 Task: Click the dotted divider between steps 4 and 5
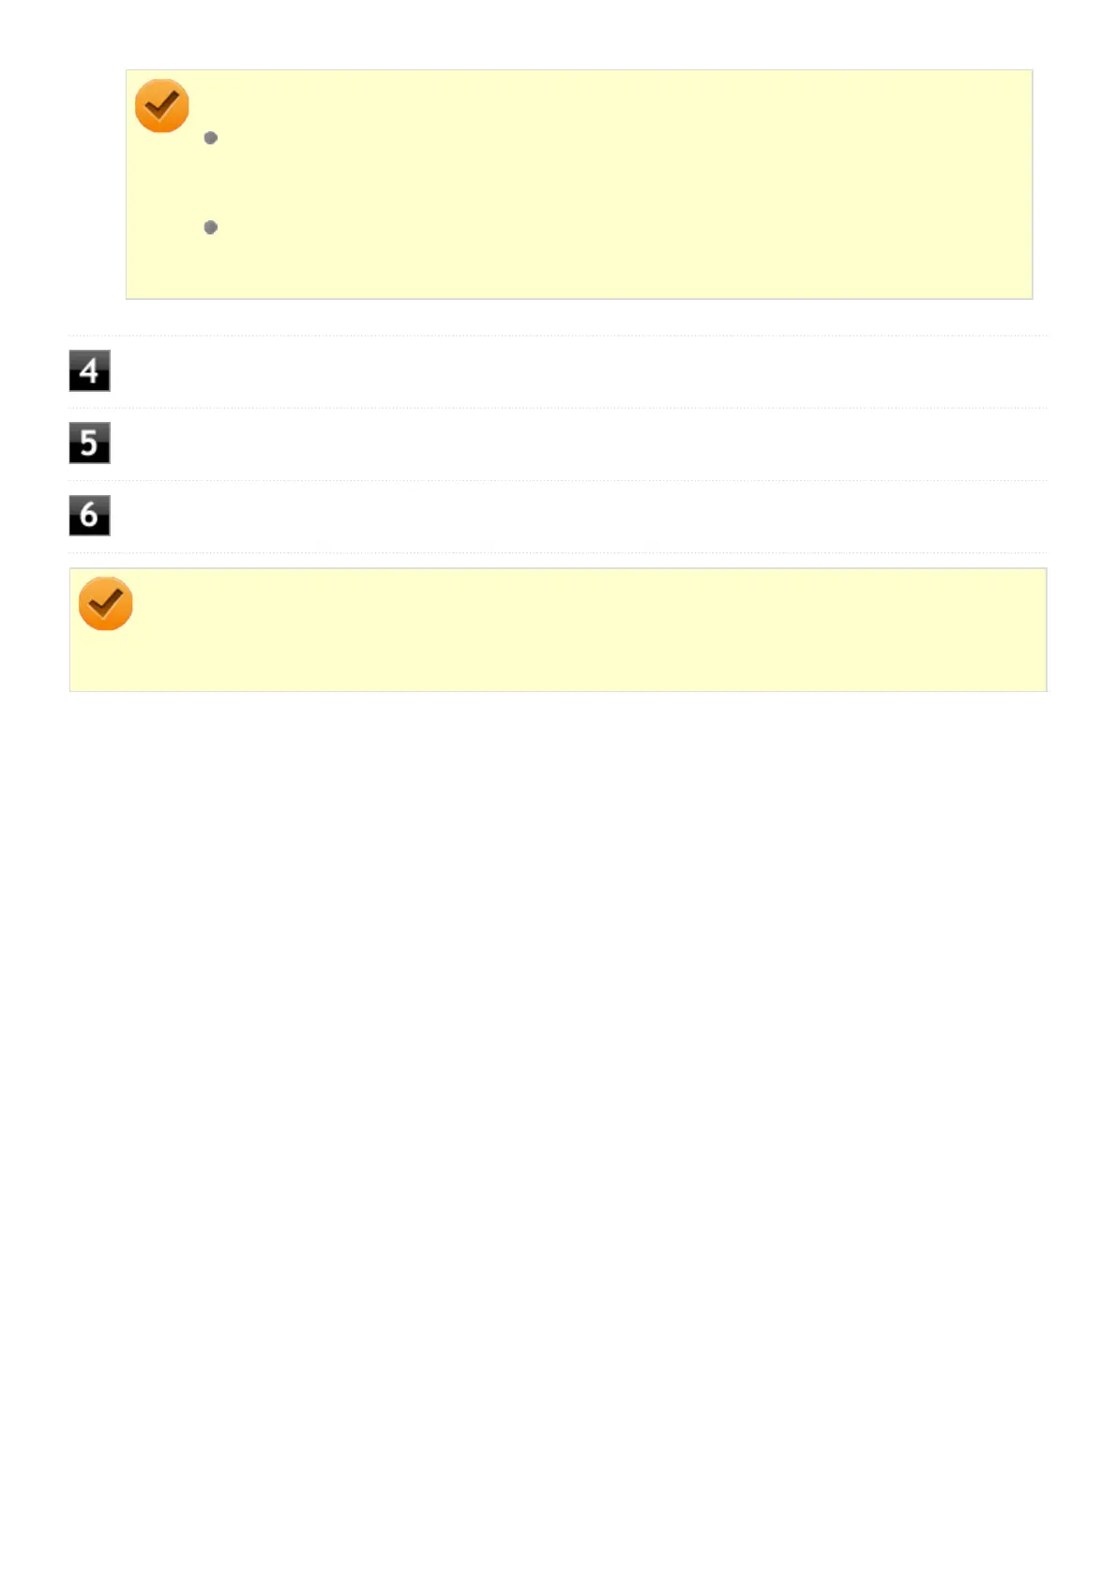[x=558, y=408]
